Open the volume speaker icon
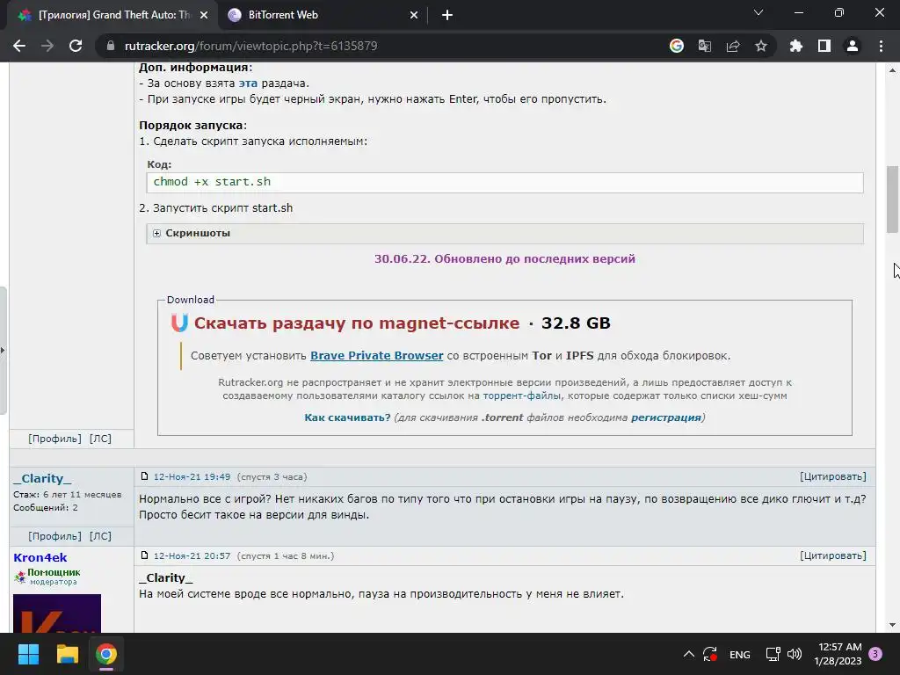The width and height of the screenshot is (900, 675). coord(795,654)
